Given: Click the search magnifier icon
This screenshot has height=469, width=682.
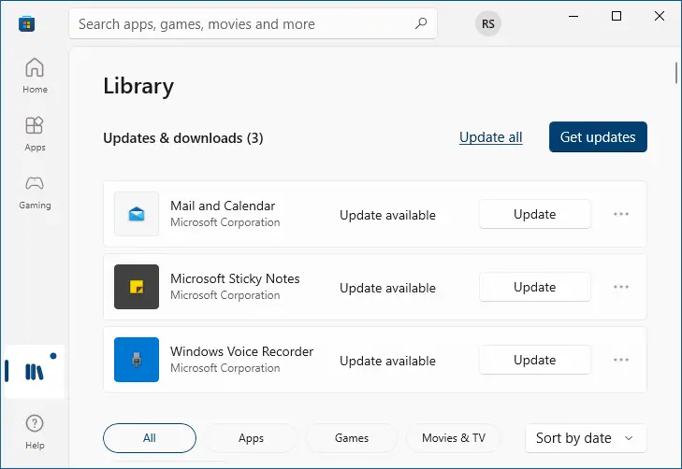Looking at the screenshot, I should click(421, 23).
